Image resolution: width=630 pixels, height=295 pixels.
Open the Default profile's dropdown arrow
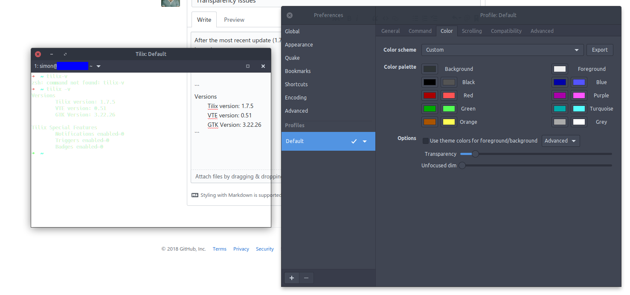(x=365, y=141)
